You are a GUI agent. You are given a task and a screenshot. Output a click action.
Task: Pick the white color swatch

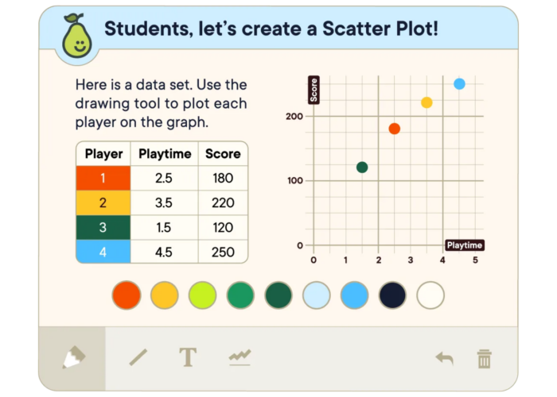(x=430, y=295)
